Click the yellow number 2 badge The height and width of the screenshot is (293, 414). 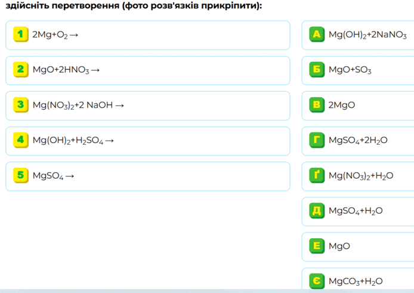[x=21, y=70]
